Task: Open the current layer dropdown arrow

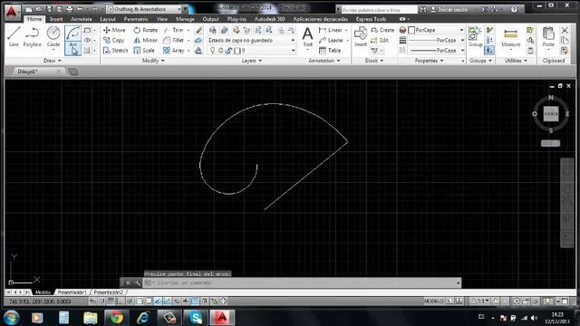Action: coord(293,51)
